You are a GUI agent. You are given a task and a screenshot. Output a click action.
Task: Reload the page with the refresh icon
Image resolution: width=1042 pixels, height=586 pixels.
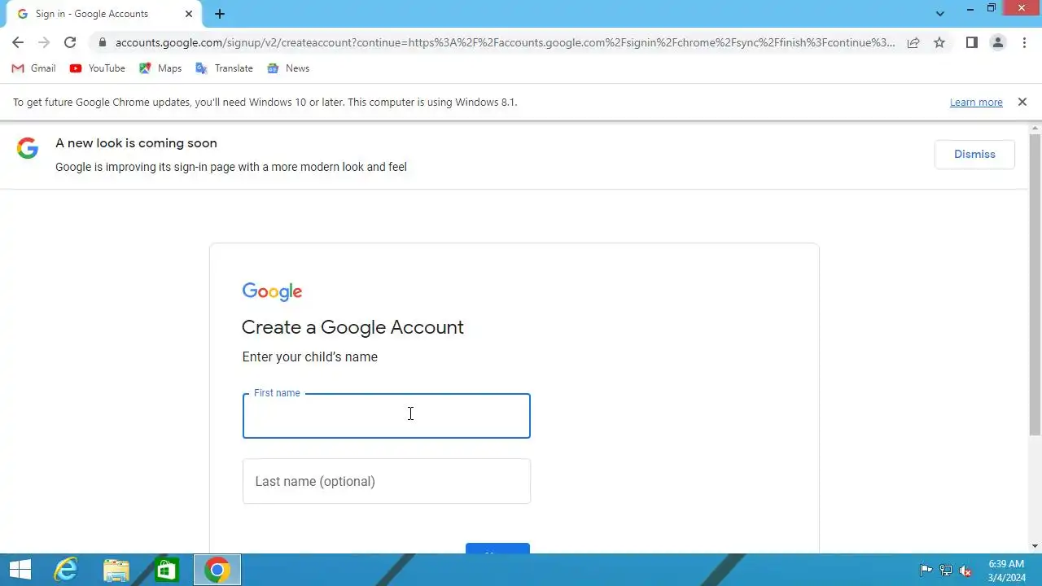[x=70, y=42]
